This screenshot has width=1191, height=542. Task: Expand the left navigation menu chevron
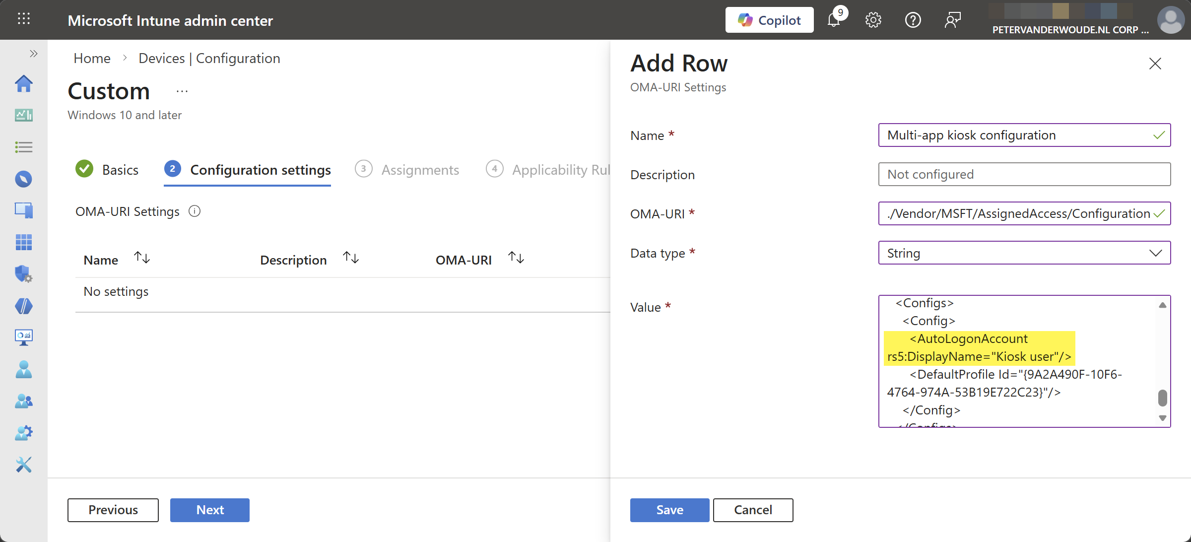[33, 54]
